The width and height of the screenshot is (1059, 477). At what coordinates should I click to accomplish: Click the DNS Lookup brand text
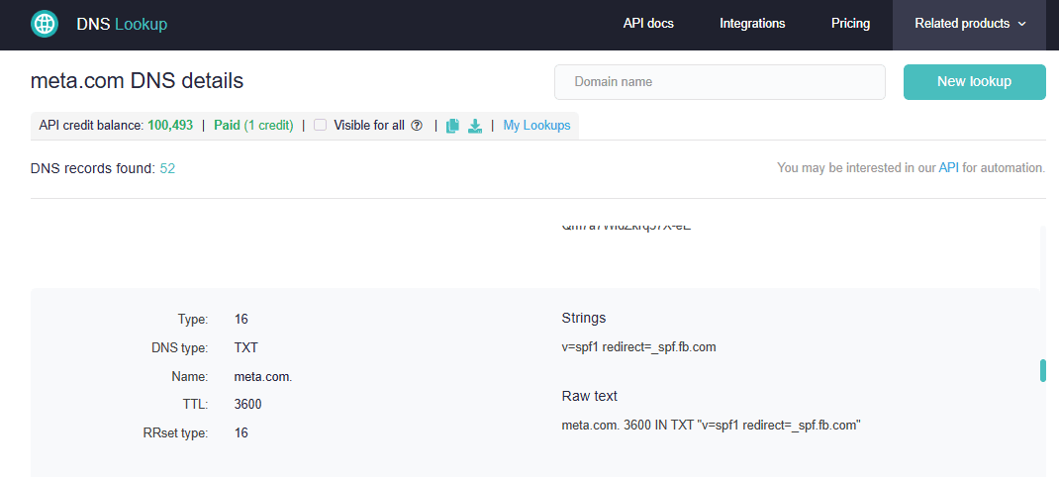tap(122, 24)
